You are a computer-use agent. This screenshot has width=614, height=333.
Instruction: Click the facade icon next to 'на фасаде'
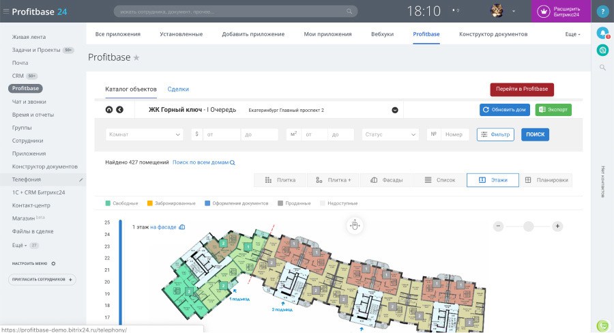coord(181,227)
